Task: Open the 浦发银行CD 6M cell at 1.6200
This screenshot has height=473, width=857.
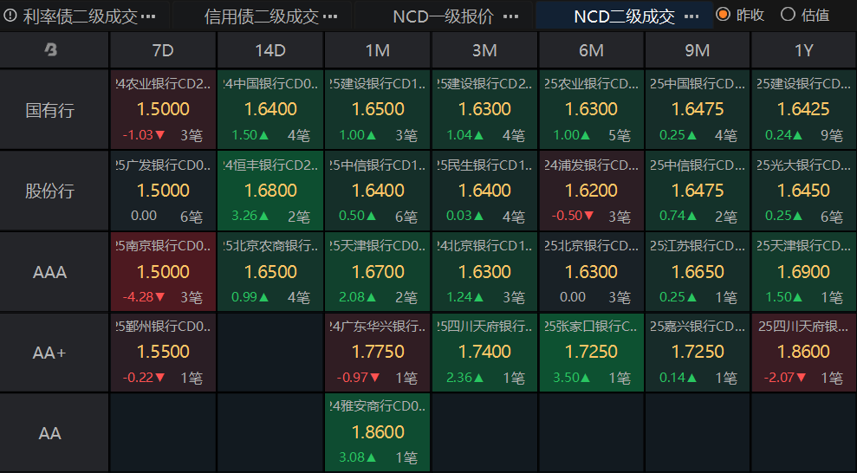Action: tap(591, 191)
